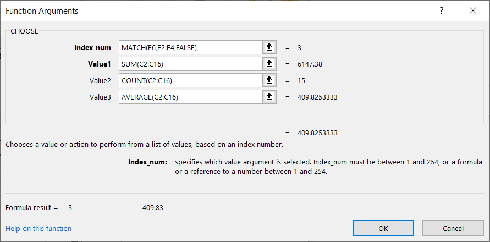Select the COUNT(C2:C16) argument box
Screen dimensions: 490x242
coord(190,81)
